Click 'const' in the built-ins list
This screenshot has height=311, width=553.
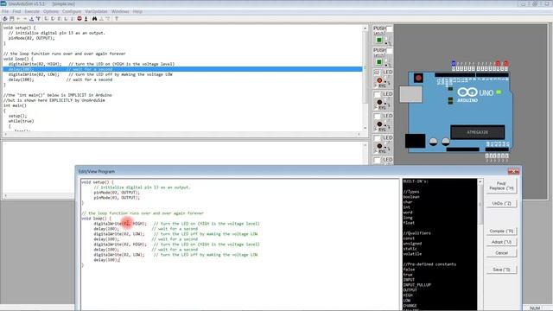(409, 238)
